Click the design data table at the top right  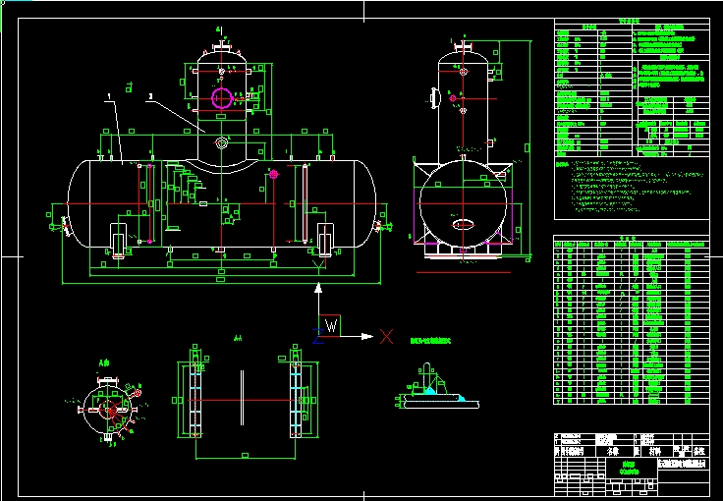pos(632,87)
